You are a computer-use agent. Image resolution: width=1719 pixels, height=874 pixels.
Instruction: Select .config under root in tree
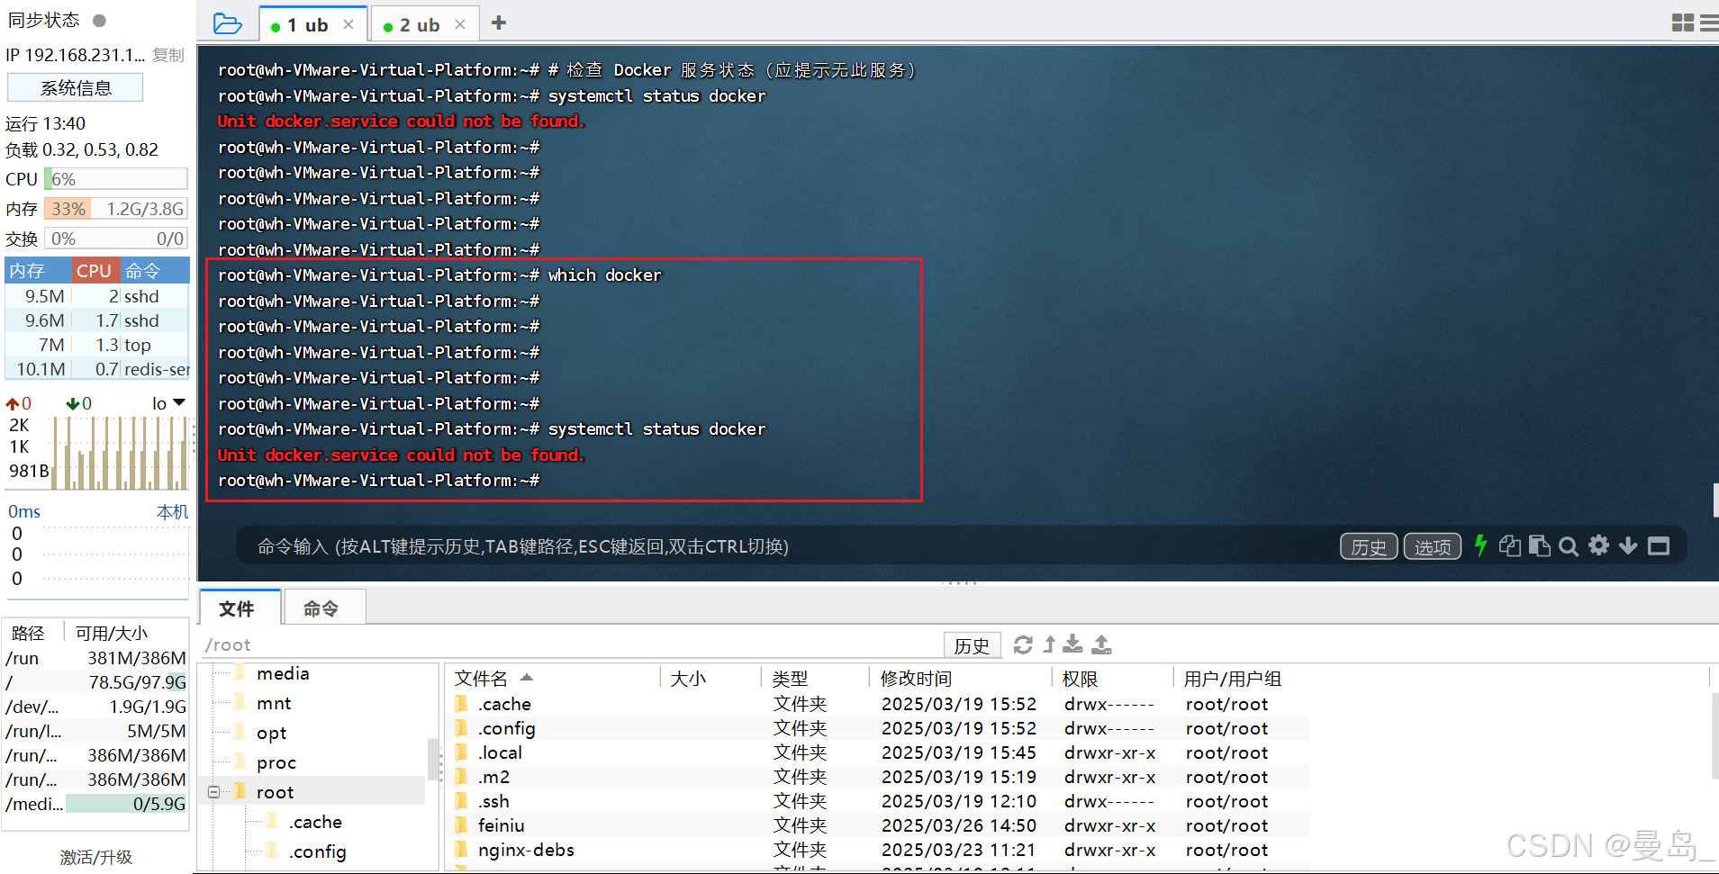[317, 851]
